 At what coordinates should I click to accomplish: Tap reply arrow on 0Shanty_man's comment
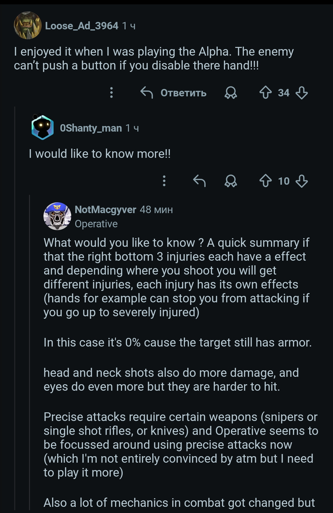click(x=199, y=181)
